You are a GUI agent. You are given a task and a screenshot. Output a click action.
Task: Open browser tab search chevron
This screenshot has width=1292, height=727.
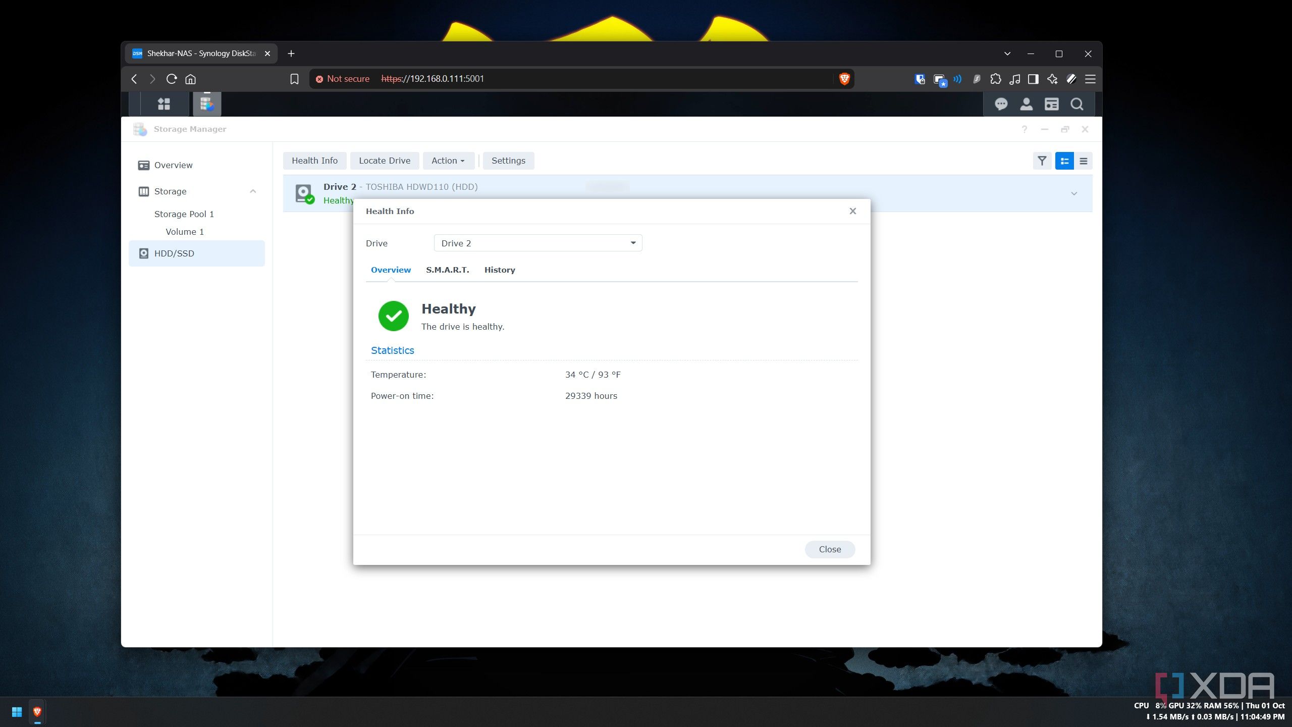click(x=1007, y=54)
